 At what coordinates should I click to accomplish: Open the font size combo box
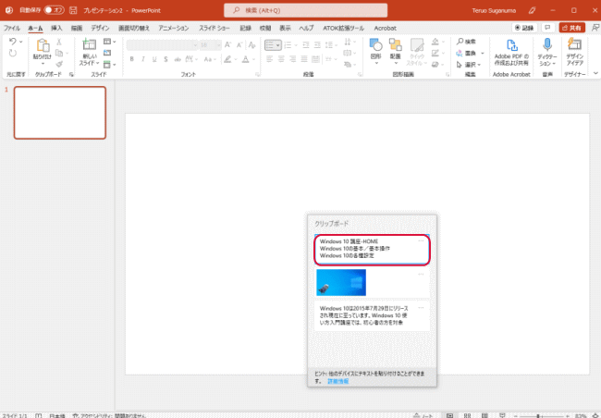[211, 45]
